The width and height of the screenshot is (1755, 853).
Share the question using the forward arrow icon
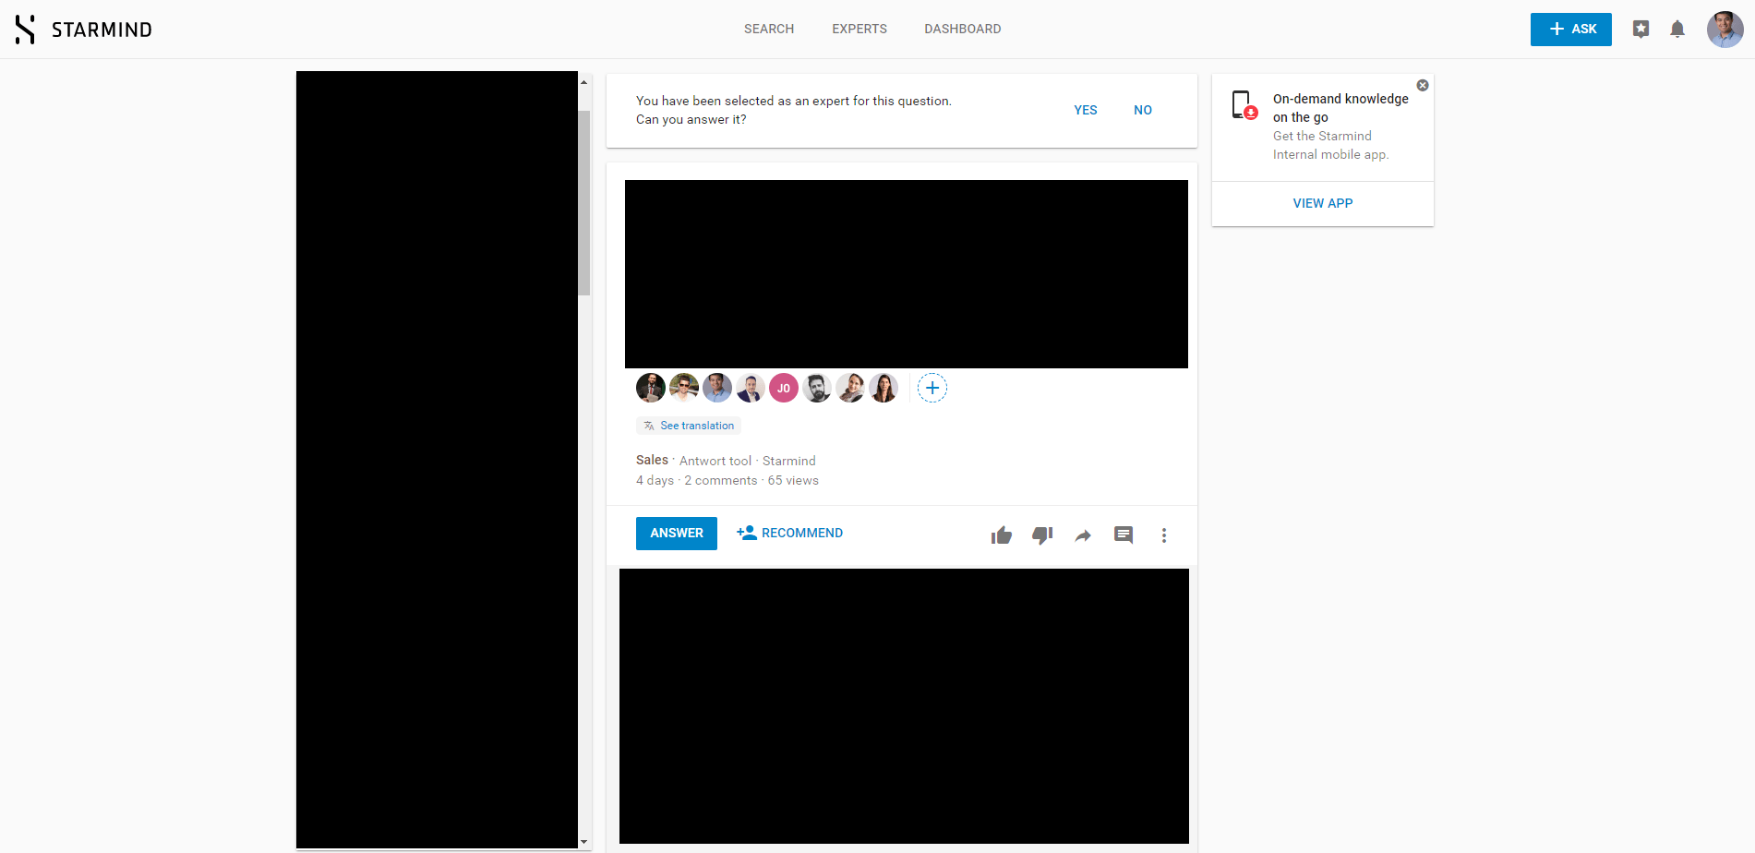coord(1082,535)
